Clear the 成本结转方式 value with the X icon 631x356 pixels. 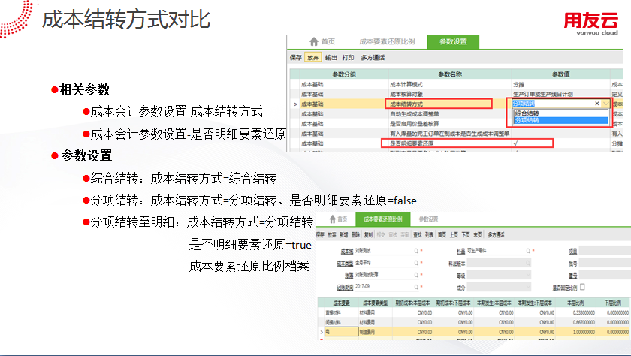pos(597,104)
